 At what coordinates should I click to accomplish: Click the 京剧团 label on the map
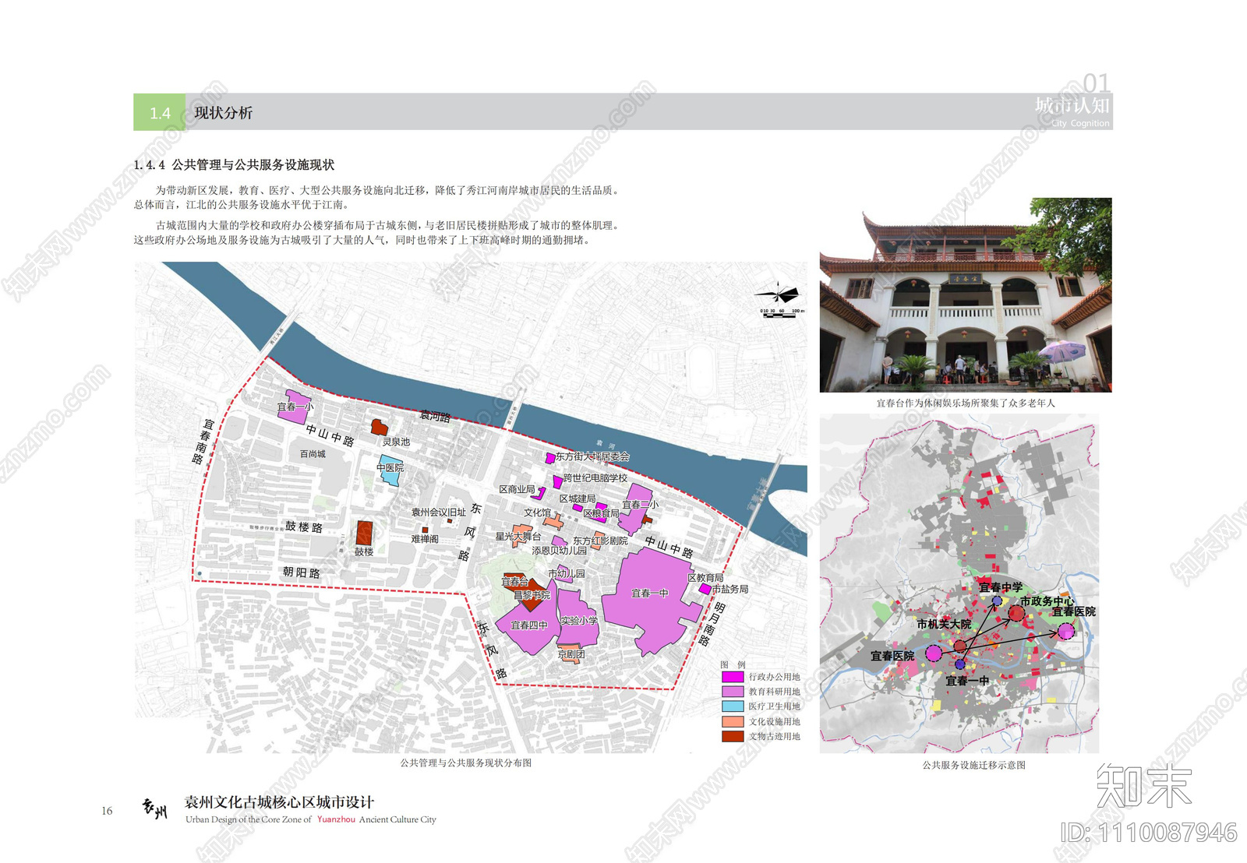(571, 655)
